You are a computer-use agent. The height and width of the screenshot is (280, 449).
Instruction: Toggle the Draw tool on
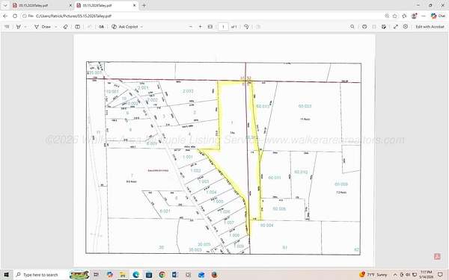tap(43, 27)
